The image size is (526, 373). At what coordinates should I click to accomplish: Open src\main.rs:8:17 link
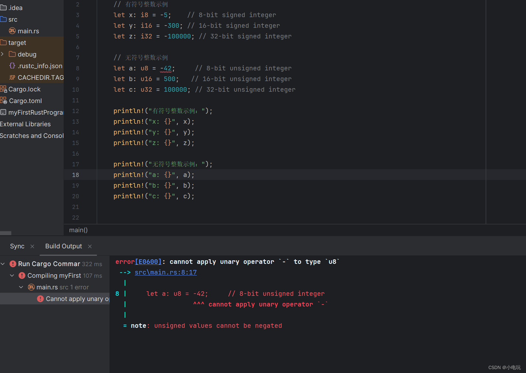pos(166,272)
